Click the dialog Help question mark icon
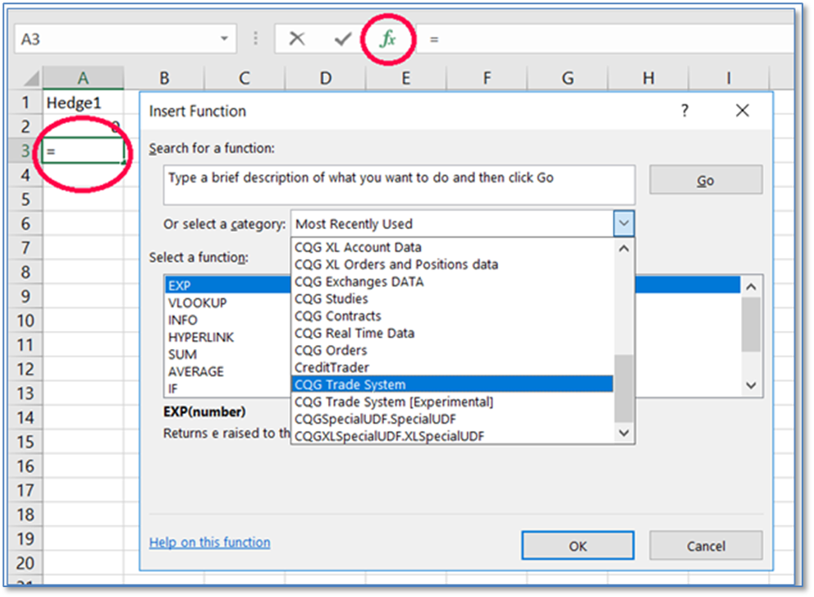Image resolution: width=814 pixels, height=597 pixels. 684,111
